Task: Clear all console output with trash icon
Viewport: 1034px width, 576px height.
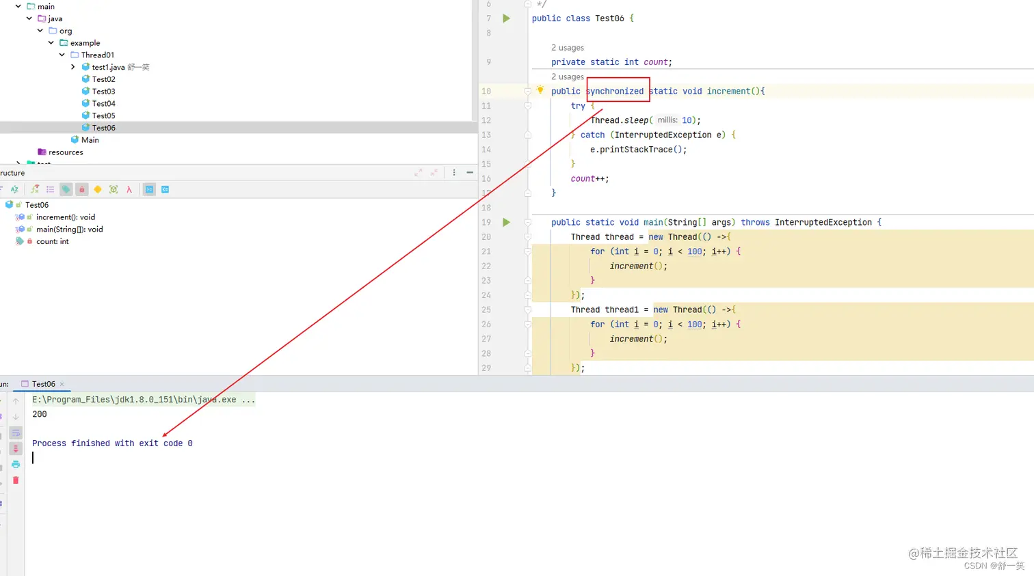Action: coord(16,480)
